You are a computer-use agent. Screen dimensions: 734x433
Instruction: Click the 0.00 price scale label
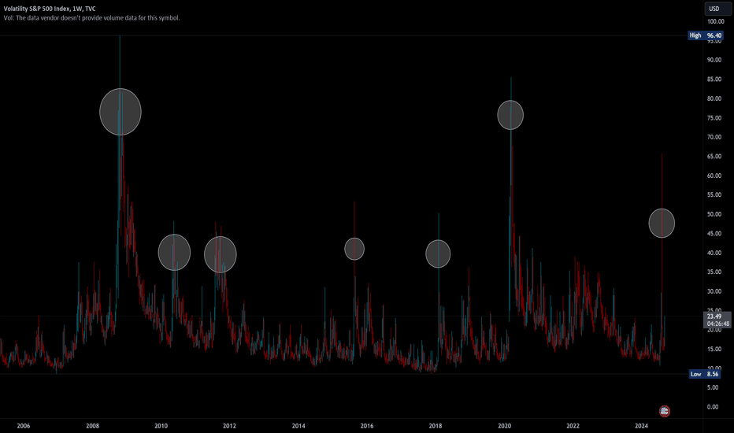(713, 407)
